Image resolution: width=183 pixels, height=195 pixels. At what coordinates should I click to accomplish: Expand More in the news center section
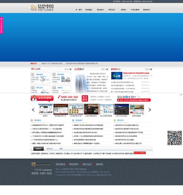click(x=148, y=69)
